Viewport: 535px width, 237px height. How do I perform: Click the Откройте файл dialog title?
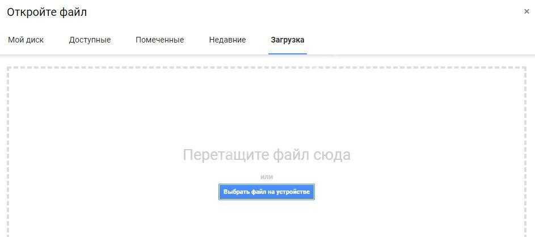(x=47, y=12)
